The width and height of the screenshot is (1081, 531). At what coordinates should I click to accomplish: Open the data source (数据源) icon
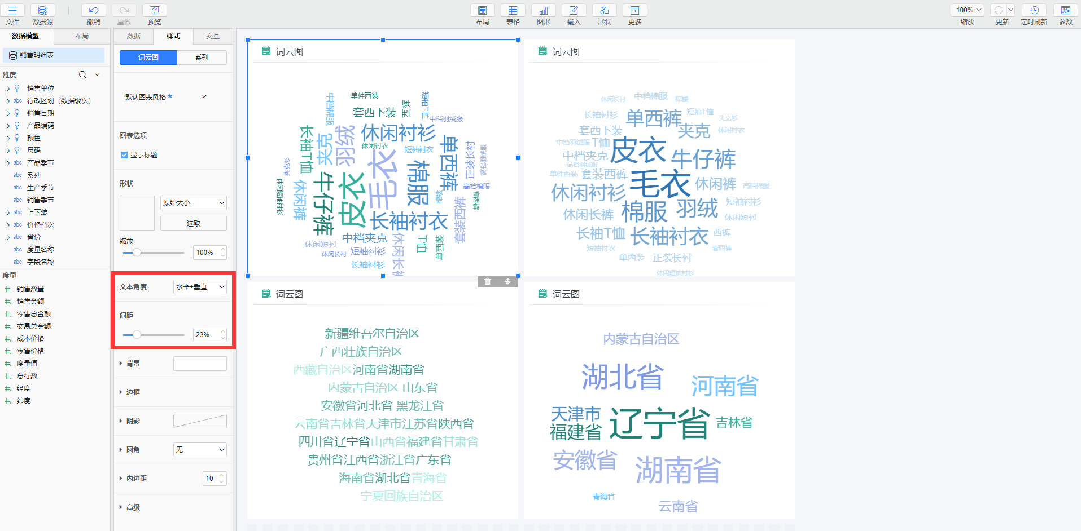click(x=42, y=11)
